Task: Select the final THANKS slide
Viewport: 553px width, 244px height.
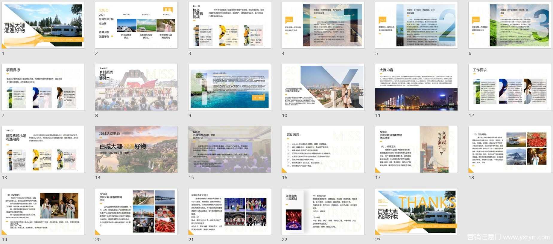Action: [x=416, y=211]
